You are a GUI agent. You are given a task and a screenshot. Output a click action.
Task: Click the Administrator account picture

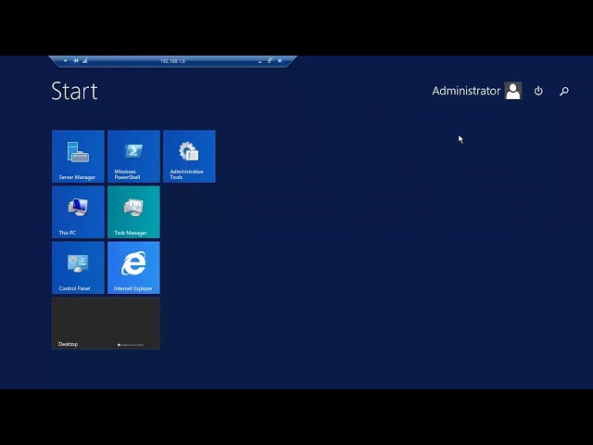(x=512, y=91)
